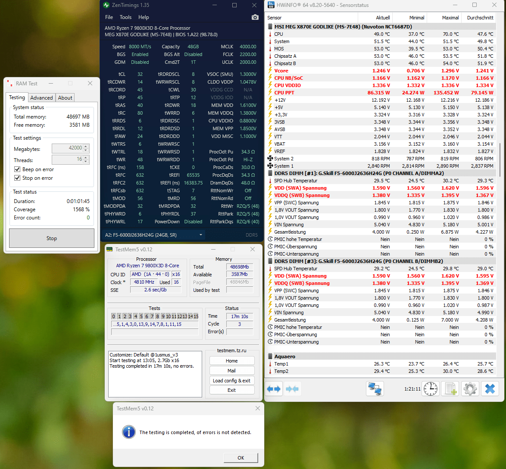Click TestMem5 Exit button
The width and height of the screenshot is (506, 469).
tap(232, 390)
